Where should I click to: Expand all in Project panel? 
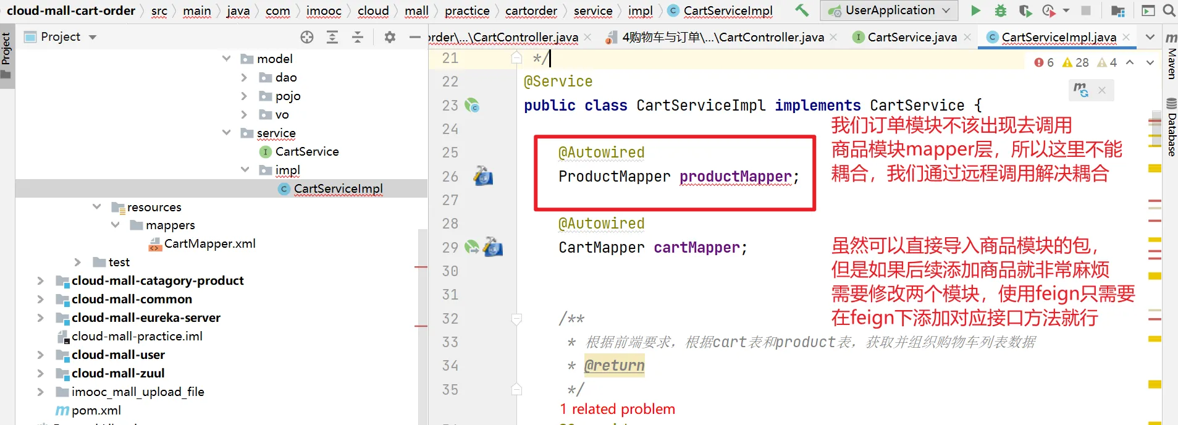(x=332, y=37)
